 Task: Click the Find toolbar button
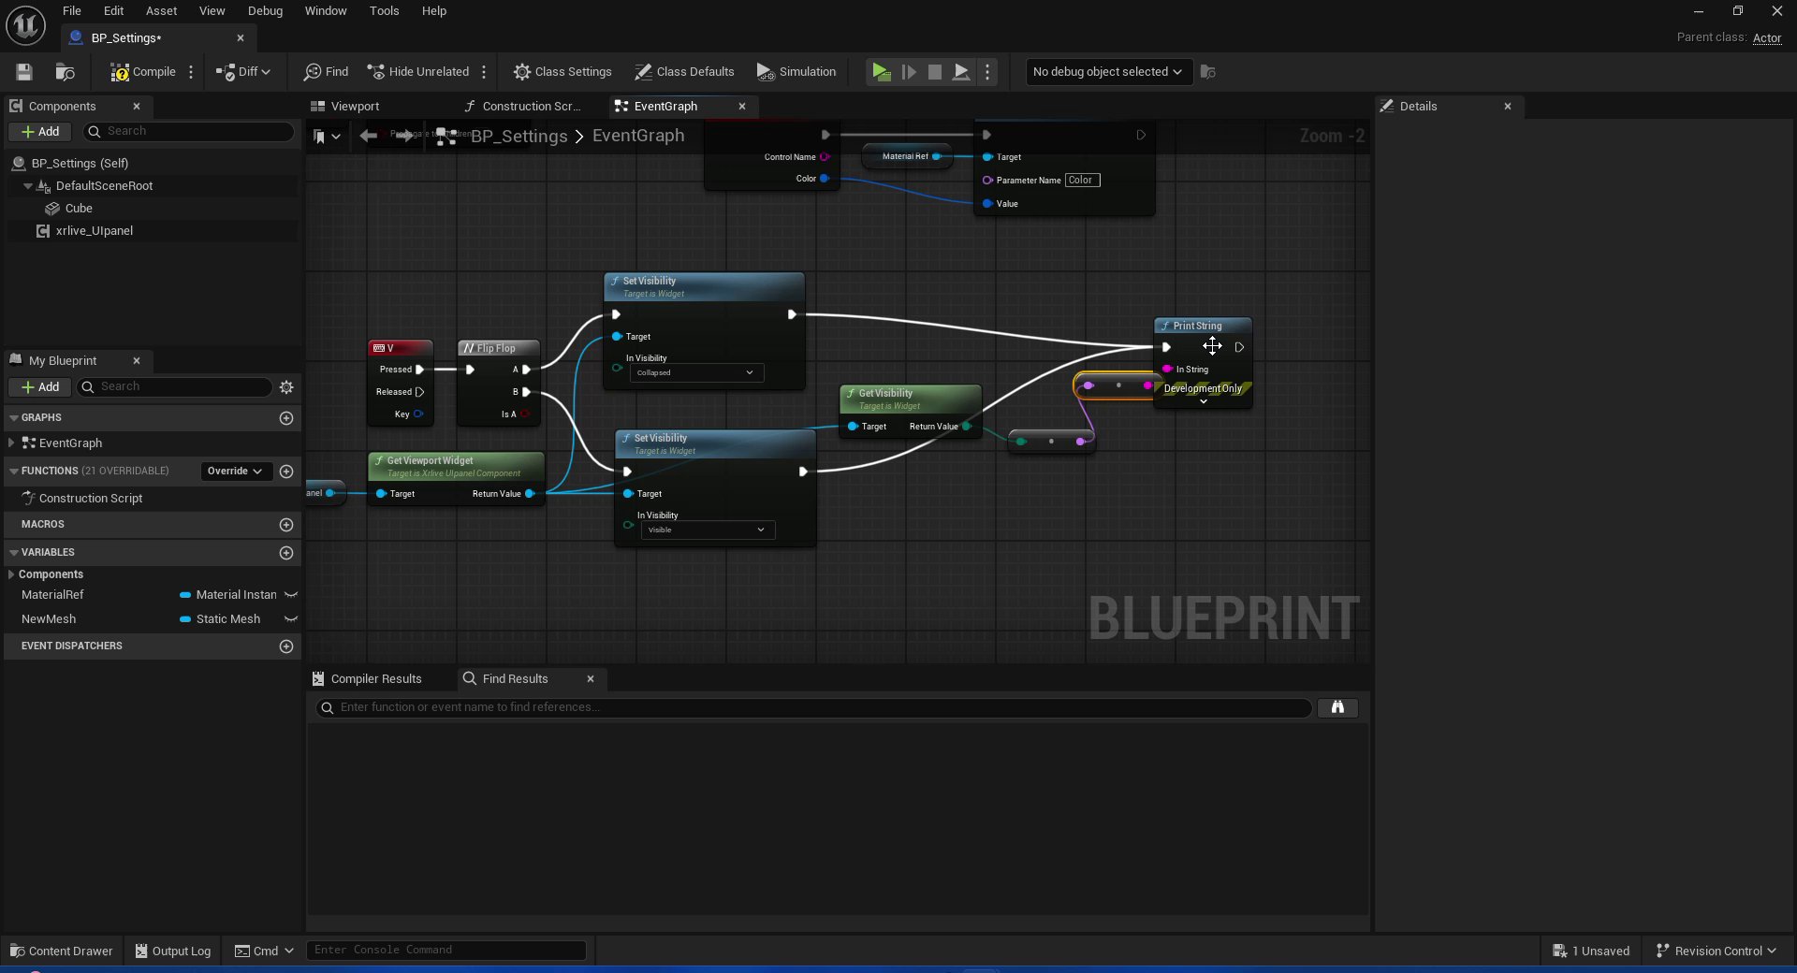click(326, 72)
